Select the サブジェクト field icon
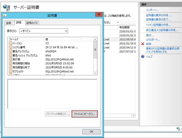The image size is (182, 138). 10,71
